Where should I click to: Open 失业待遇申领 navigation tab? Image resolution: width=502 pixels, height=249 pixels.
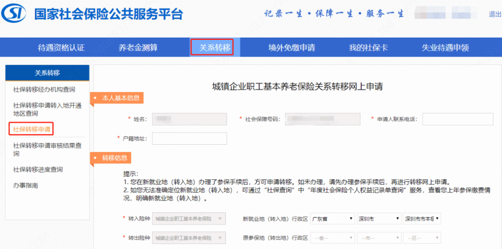tap(445, 48)
